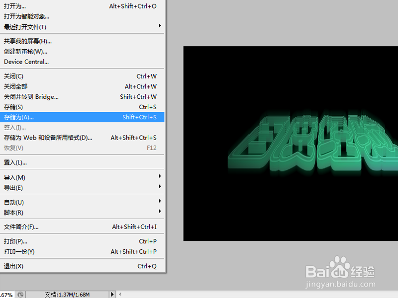Screen dimensions: 398x298
Task: Choose 退出(X) to quit Photoshop
Action: click(82, 266)
